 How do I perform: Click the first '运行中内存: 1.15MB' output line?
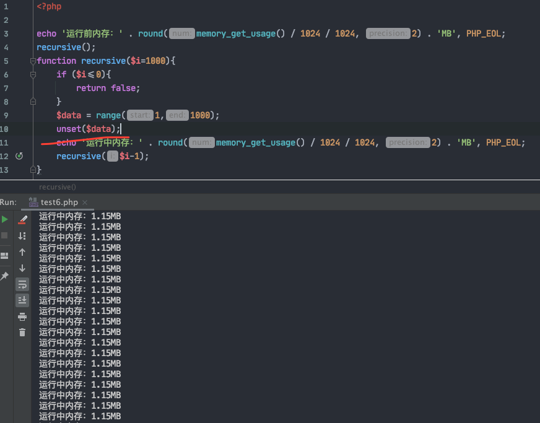tap(80, 216)
